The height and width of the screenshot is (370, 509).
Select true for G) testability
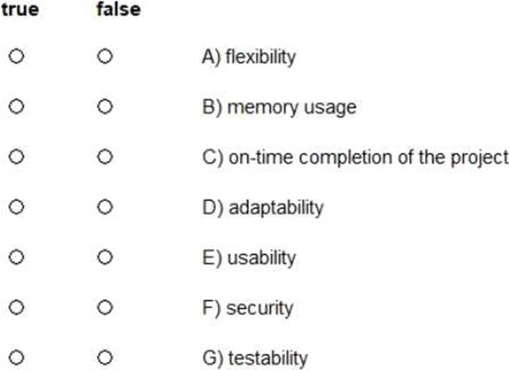pos(17,358)
